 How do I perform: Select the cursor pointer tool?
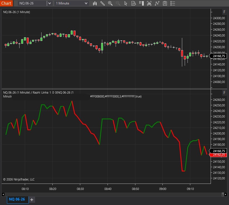126,3
